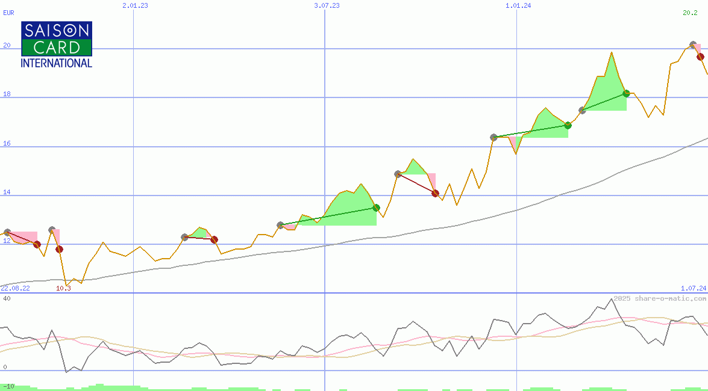This screenshot has height=391, width=708.
Task: Click the EUR currency label
Action: 8,13
